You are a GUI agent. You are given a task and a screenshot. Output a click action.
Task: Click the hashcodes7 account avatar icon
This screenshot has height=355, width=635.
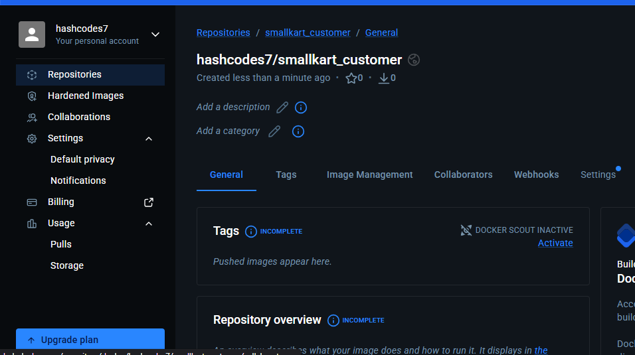[32, 35]
